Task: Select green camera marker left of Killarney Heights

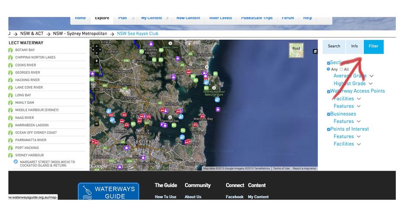Action: (x=141, y=51)
